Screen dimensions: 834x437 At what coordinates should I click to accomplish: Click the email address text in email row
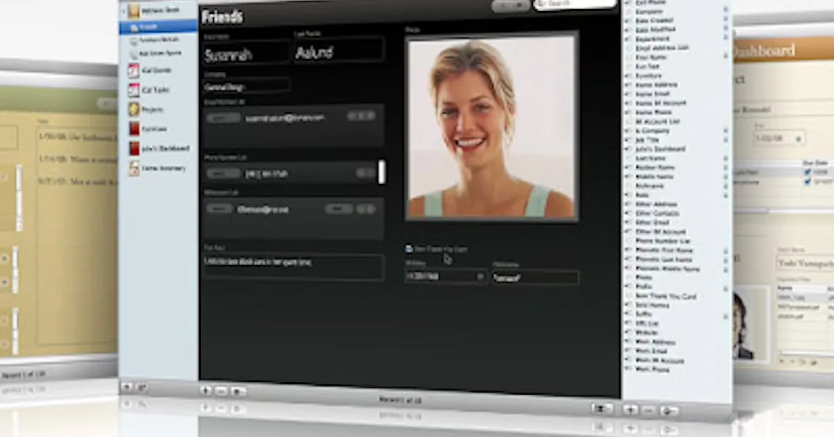pyautogui.click(x=284, y=119)
